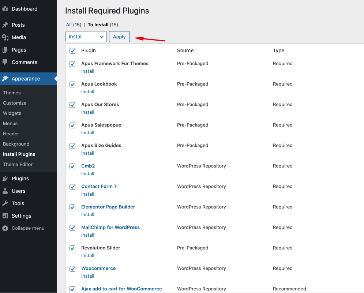Click the Users person icon
Image resolution: width=364 pixels, height=293 pixels.
click(x=5, y=191)
